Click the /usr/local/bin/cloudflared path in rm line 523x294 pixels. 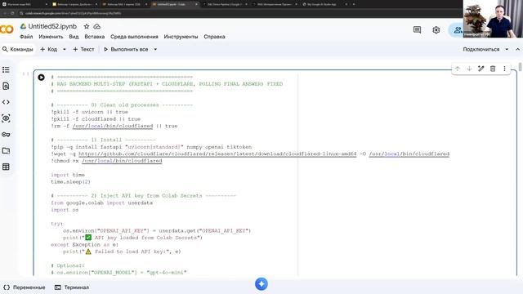click(113, 126)
